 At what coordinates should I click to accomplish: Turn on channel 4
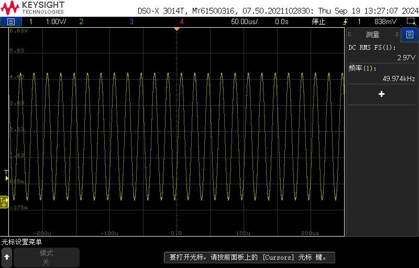182,21
